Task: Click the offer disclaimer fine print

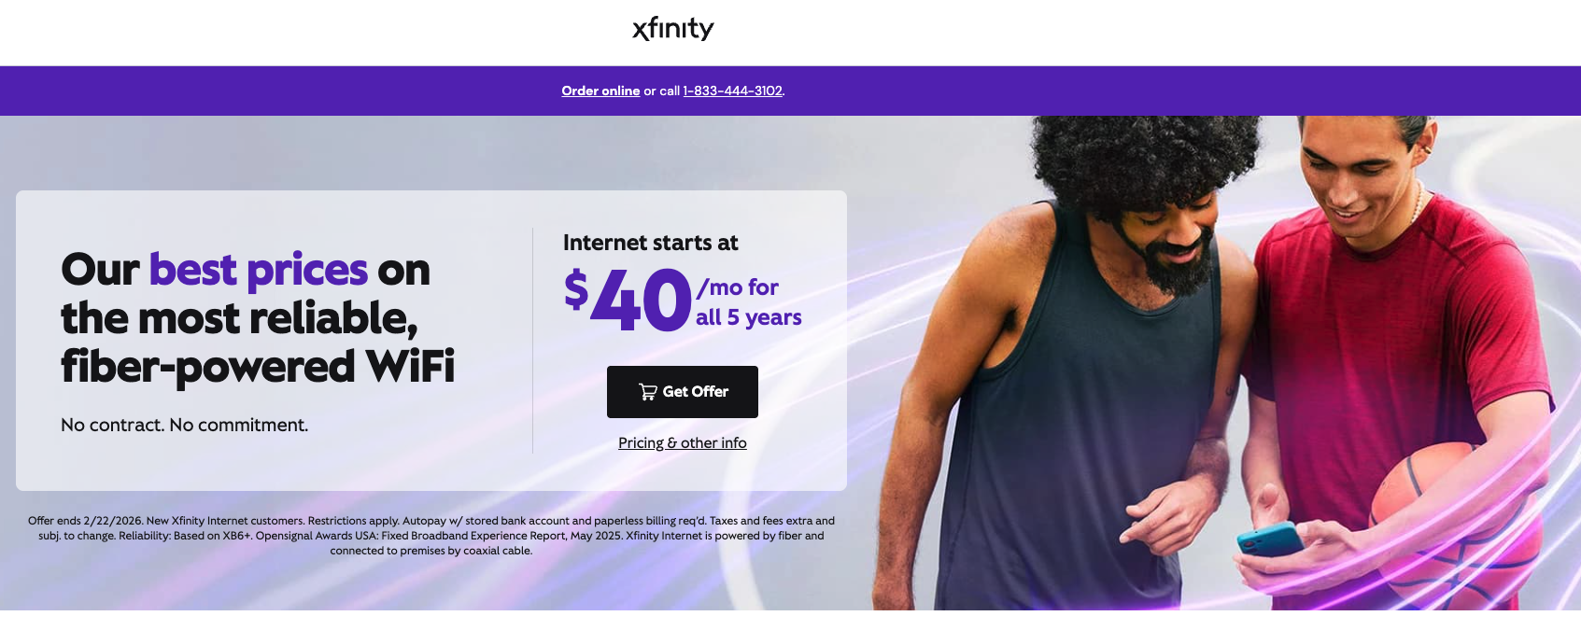Action: point(431,536)
